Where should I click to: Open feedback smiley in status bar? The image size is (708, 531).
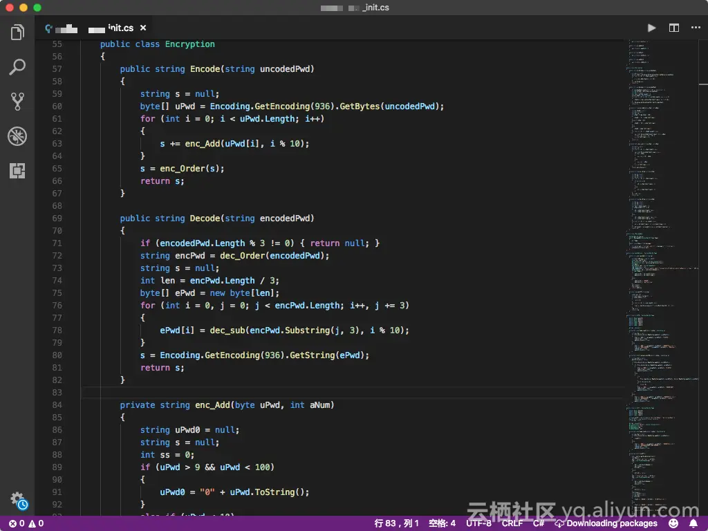pyautogui.click(x=673, y=523)
